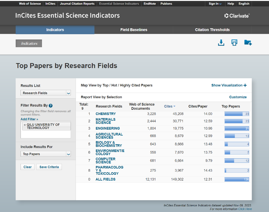Open the Filter Results By help icon
This screenshot has height=212, width=269.
(51, 106)
